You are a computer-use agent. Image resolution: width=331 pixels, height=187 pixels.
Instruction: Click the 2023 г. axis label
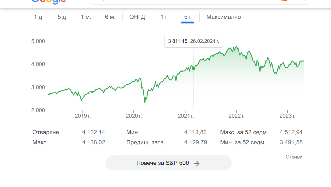coord(287,116)
